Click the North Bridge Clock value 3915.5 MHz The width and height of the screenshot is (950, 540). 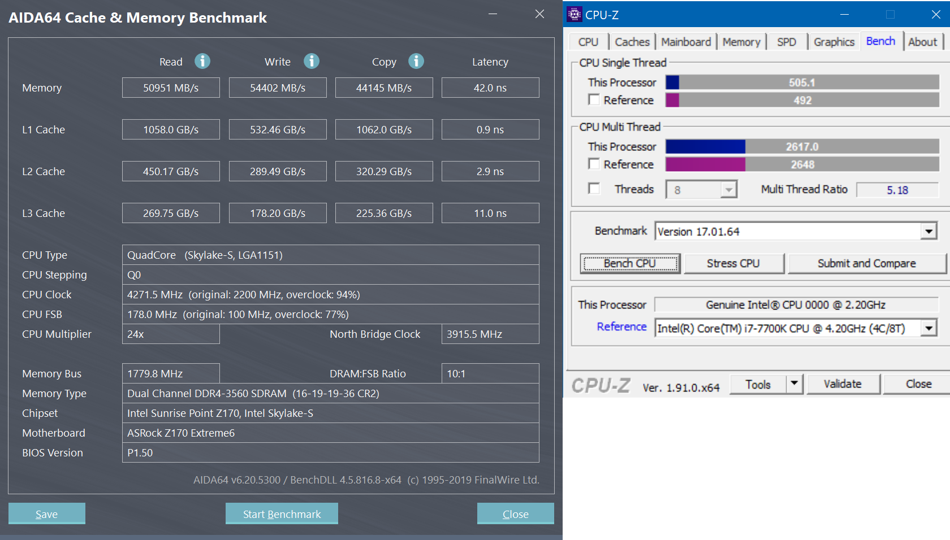490,334
